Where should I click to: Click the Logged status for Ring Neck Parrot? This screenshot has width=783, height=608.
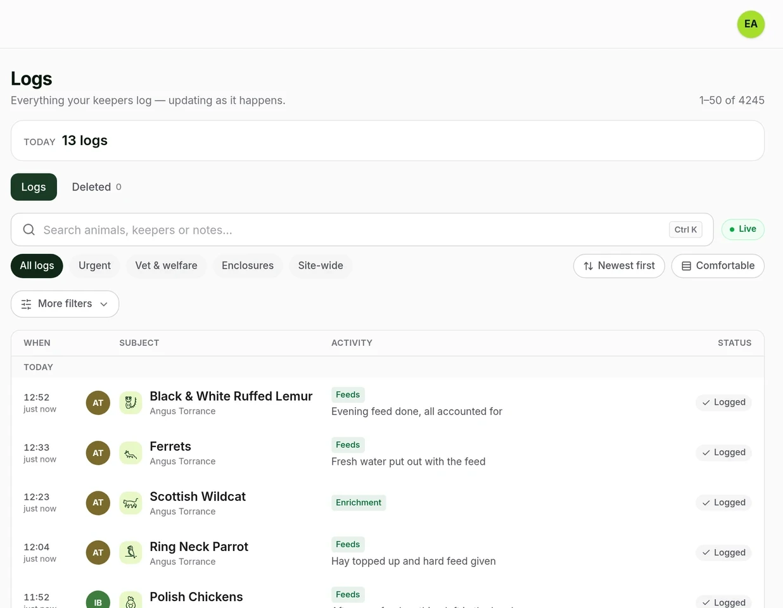[723, 552]
